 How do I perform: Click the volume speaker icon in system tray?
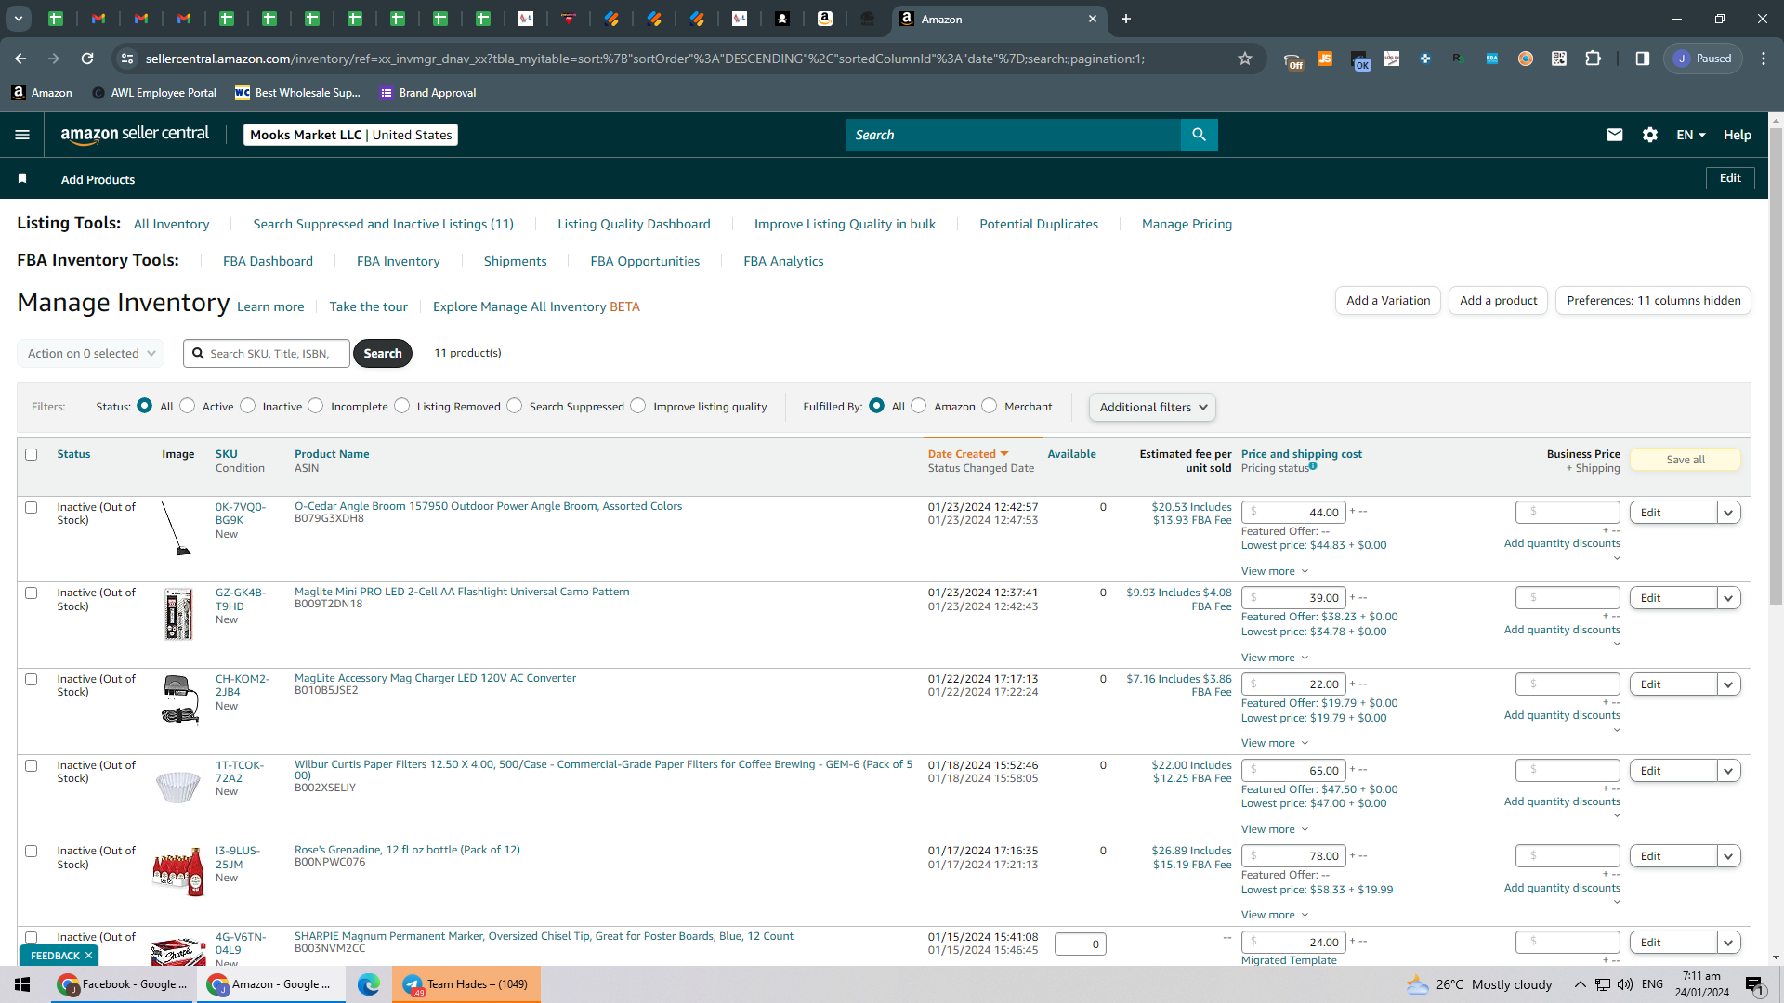[x=1624, y=984]
